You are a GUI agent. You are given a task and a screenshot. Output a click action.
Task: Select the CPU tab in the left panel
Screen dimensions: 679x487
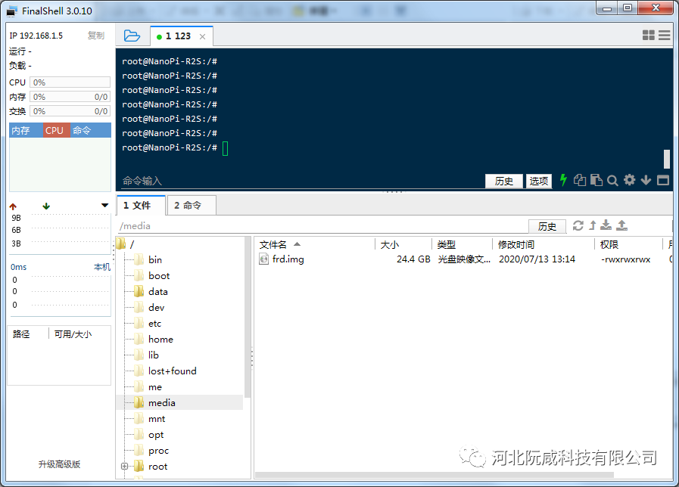tap(55, 129)
